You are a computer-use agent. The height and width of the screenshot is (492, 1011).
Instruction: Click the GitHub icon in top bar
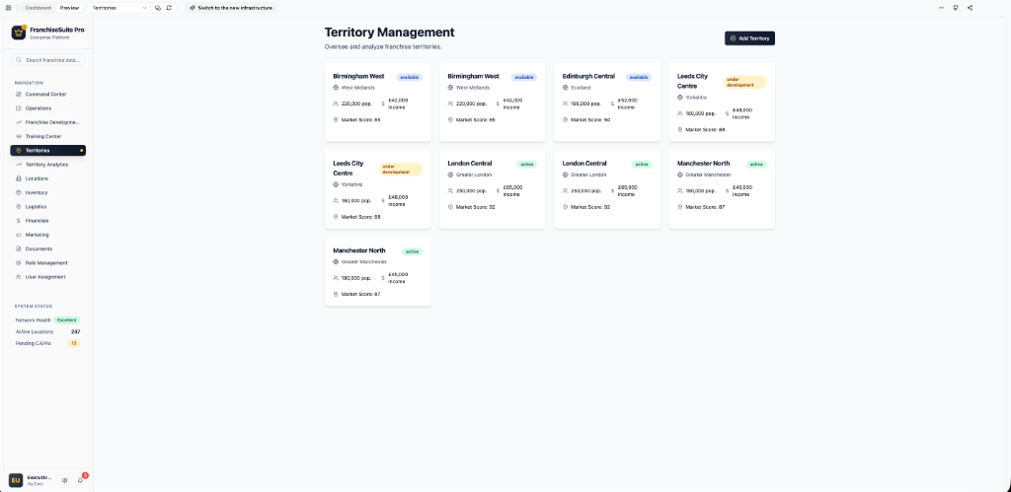coord(956,8)
